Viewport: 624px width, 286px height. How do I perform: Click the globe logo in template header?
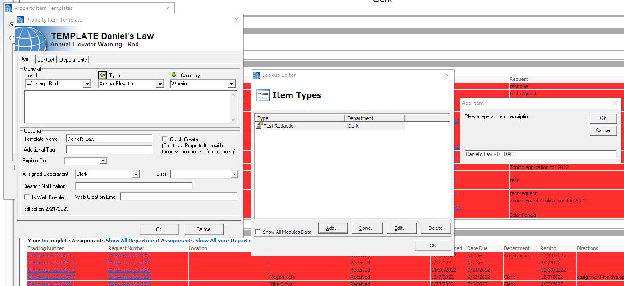30,39
